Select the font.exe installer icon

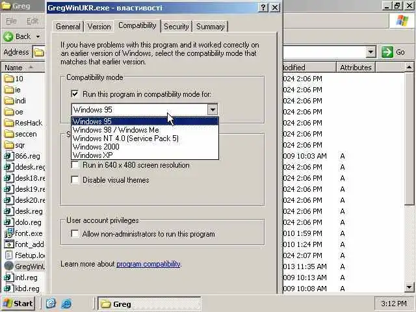click(9, 233)
